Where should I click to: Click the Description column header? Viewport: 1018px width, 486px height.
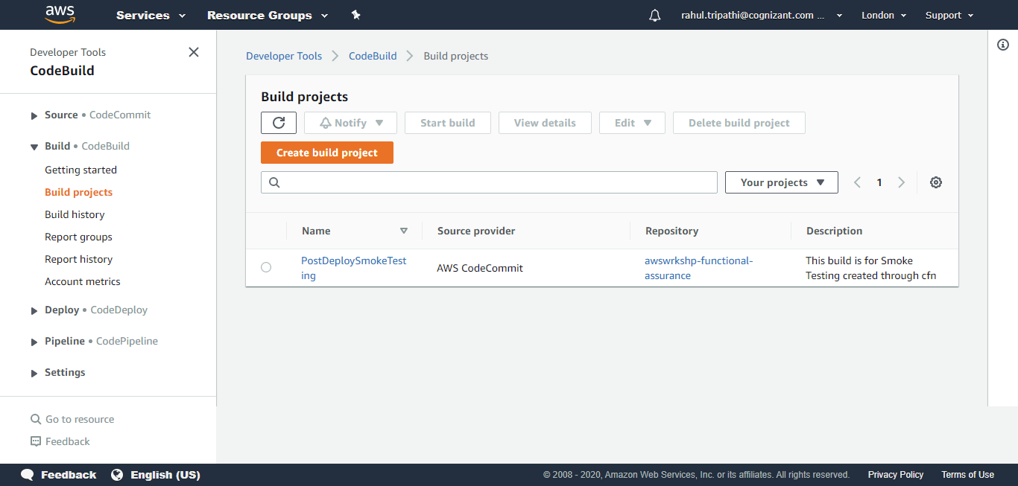tap(834, 231)
